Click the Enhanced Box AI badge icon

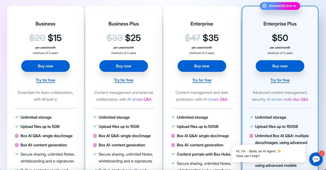click(264, 6)
